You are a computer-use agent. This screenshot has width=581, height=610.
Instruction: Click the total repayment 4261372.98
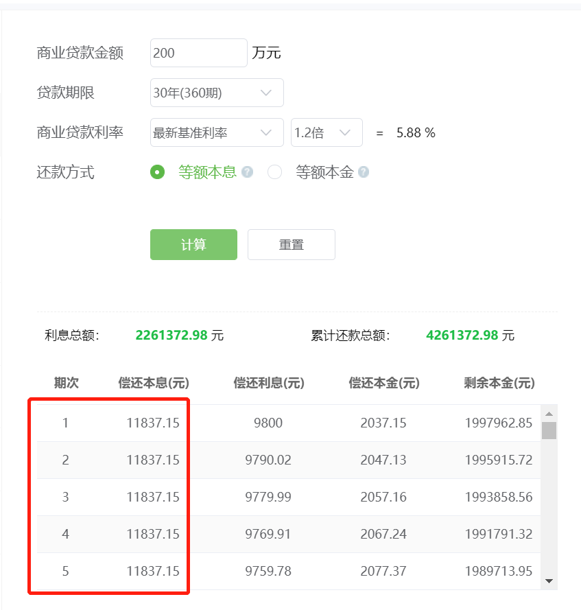click(x=462, y=335)
